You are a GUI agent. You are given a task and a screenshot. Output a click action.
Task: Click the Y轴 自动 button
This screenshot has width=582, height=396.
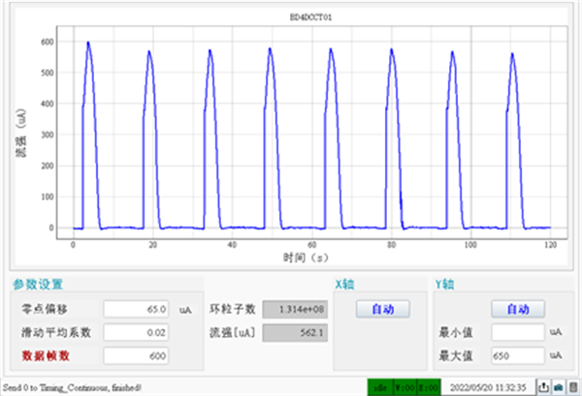(518, 309)
